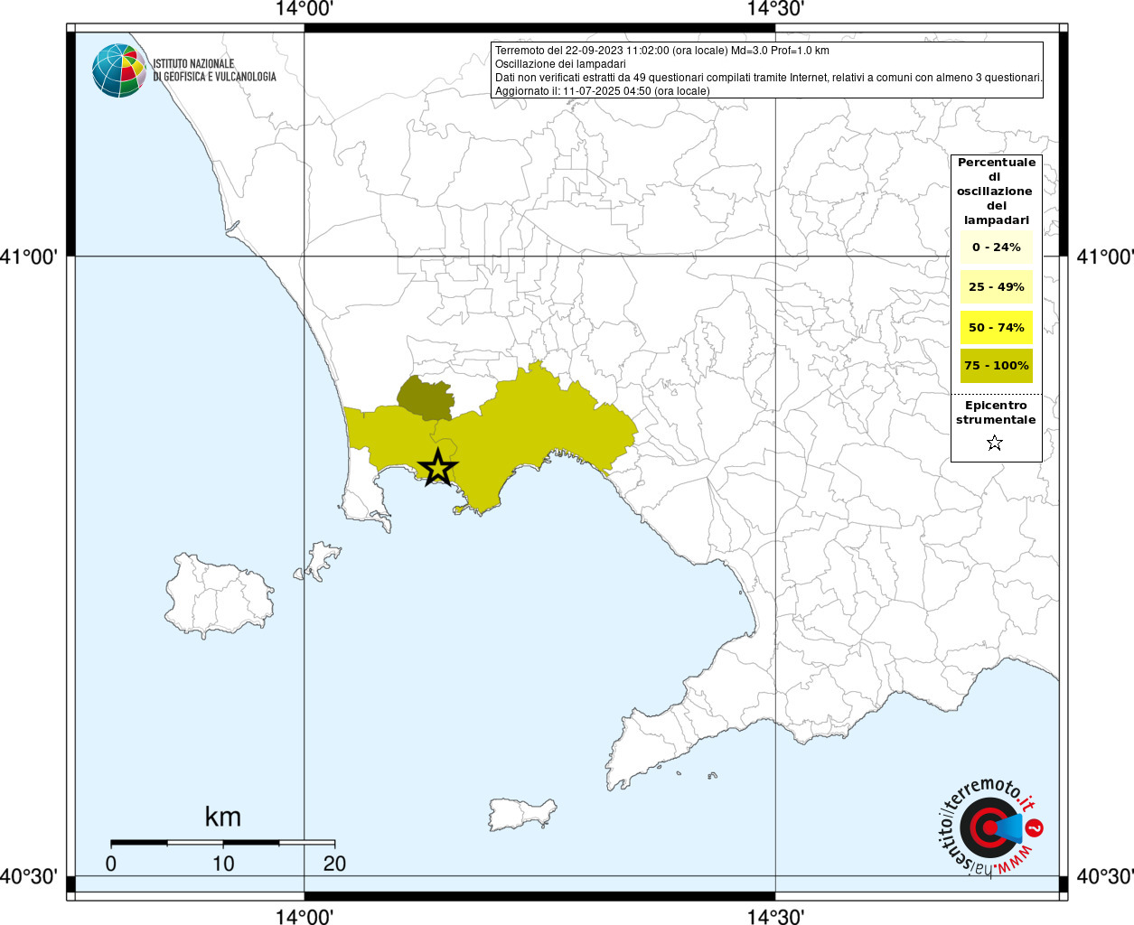Click the top 14°30' longitude label
This screenshot has width=1134, height=925.
pyautogui.click(x=775, y=10)
